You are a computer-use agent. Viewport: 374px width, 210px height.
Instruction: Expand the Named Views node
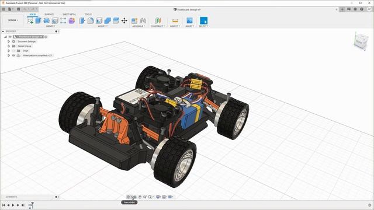click(x=9, y=46)
